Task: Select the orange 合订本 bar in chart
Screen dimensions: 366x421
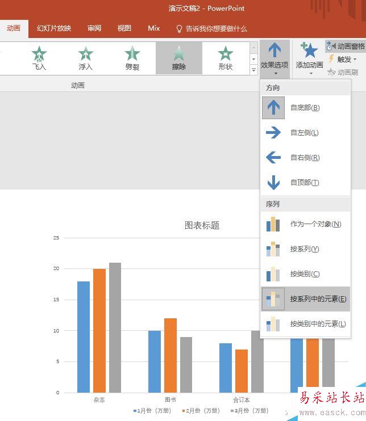Action: coord(242,371)
